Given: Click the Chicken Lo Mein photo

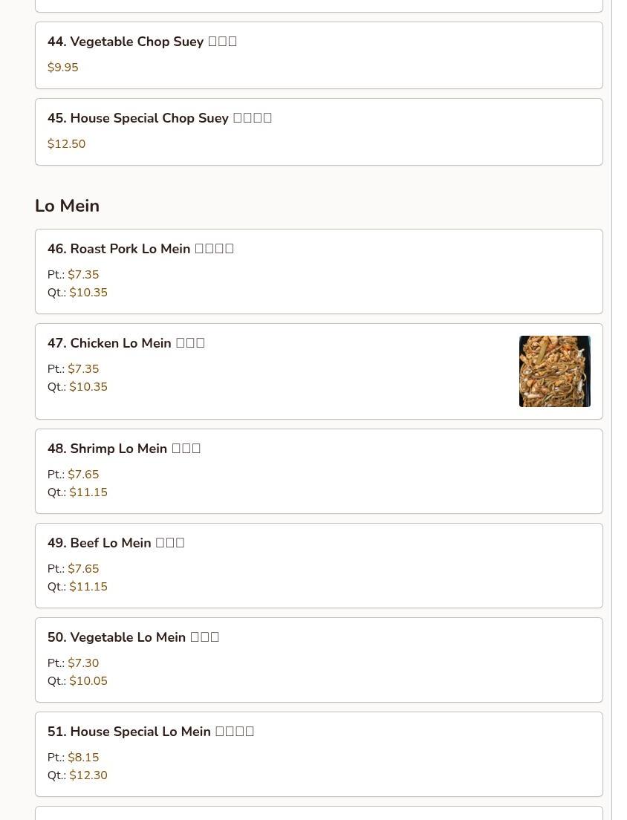Looking at the screenshot, I should 555,371.
